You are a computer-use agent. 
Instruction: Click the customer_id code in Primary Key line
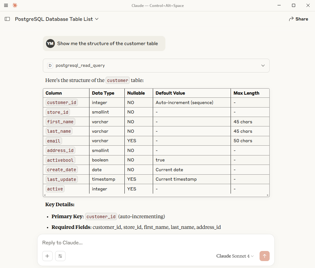click(101, 217)
